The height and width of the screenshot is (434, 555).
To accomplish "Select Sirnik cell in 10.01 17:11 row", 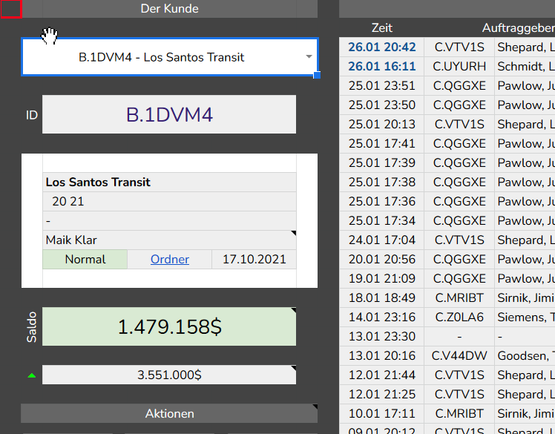I will tap(525, 413).
